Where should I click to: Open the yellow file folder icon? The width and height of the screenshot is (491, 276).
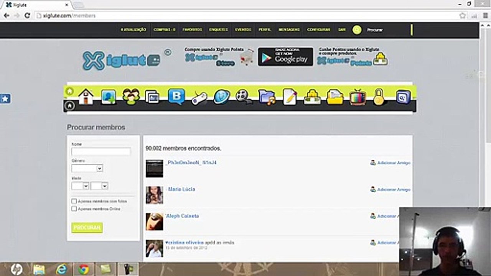[x=335, y=97]
